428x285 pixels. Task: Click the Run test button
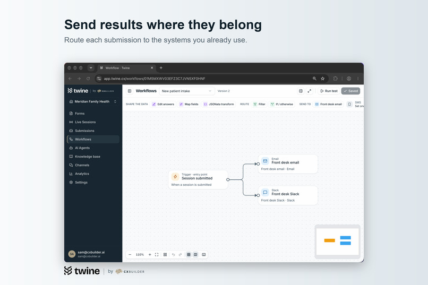[329, 91]
